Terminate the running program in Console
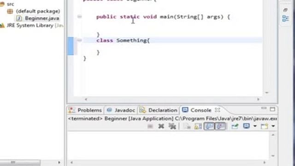Image resolution: width=295 pixels, height=166 pixels. coord(150,126)
